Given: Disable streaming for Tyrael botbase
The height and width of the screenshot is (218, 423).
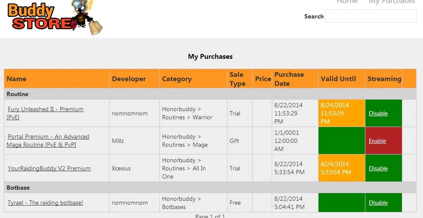Looking at the screenshot, I should [378, 203].
